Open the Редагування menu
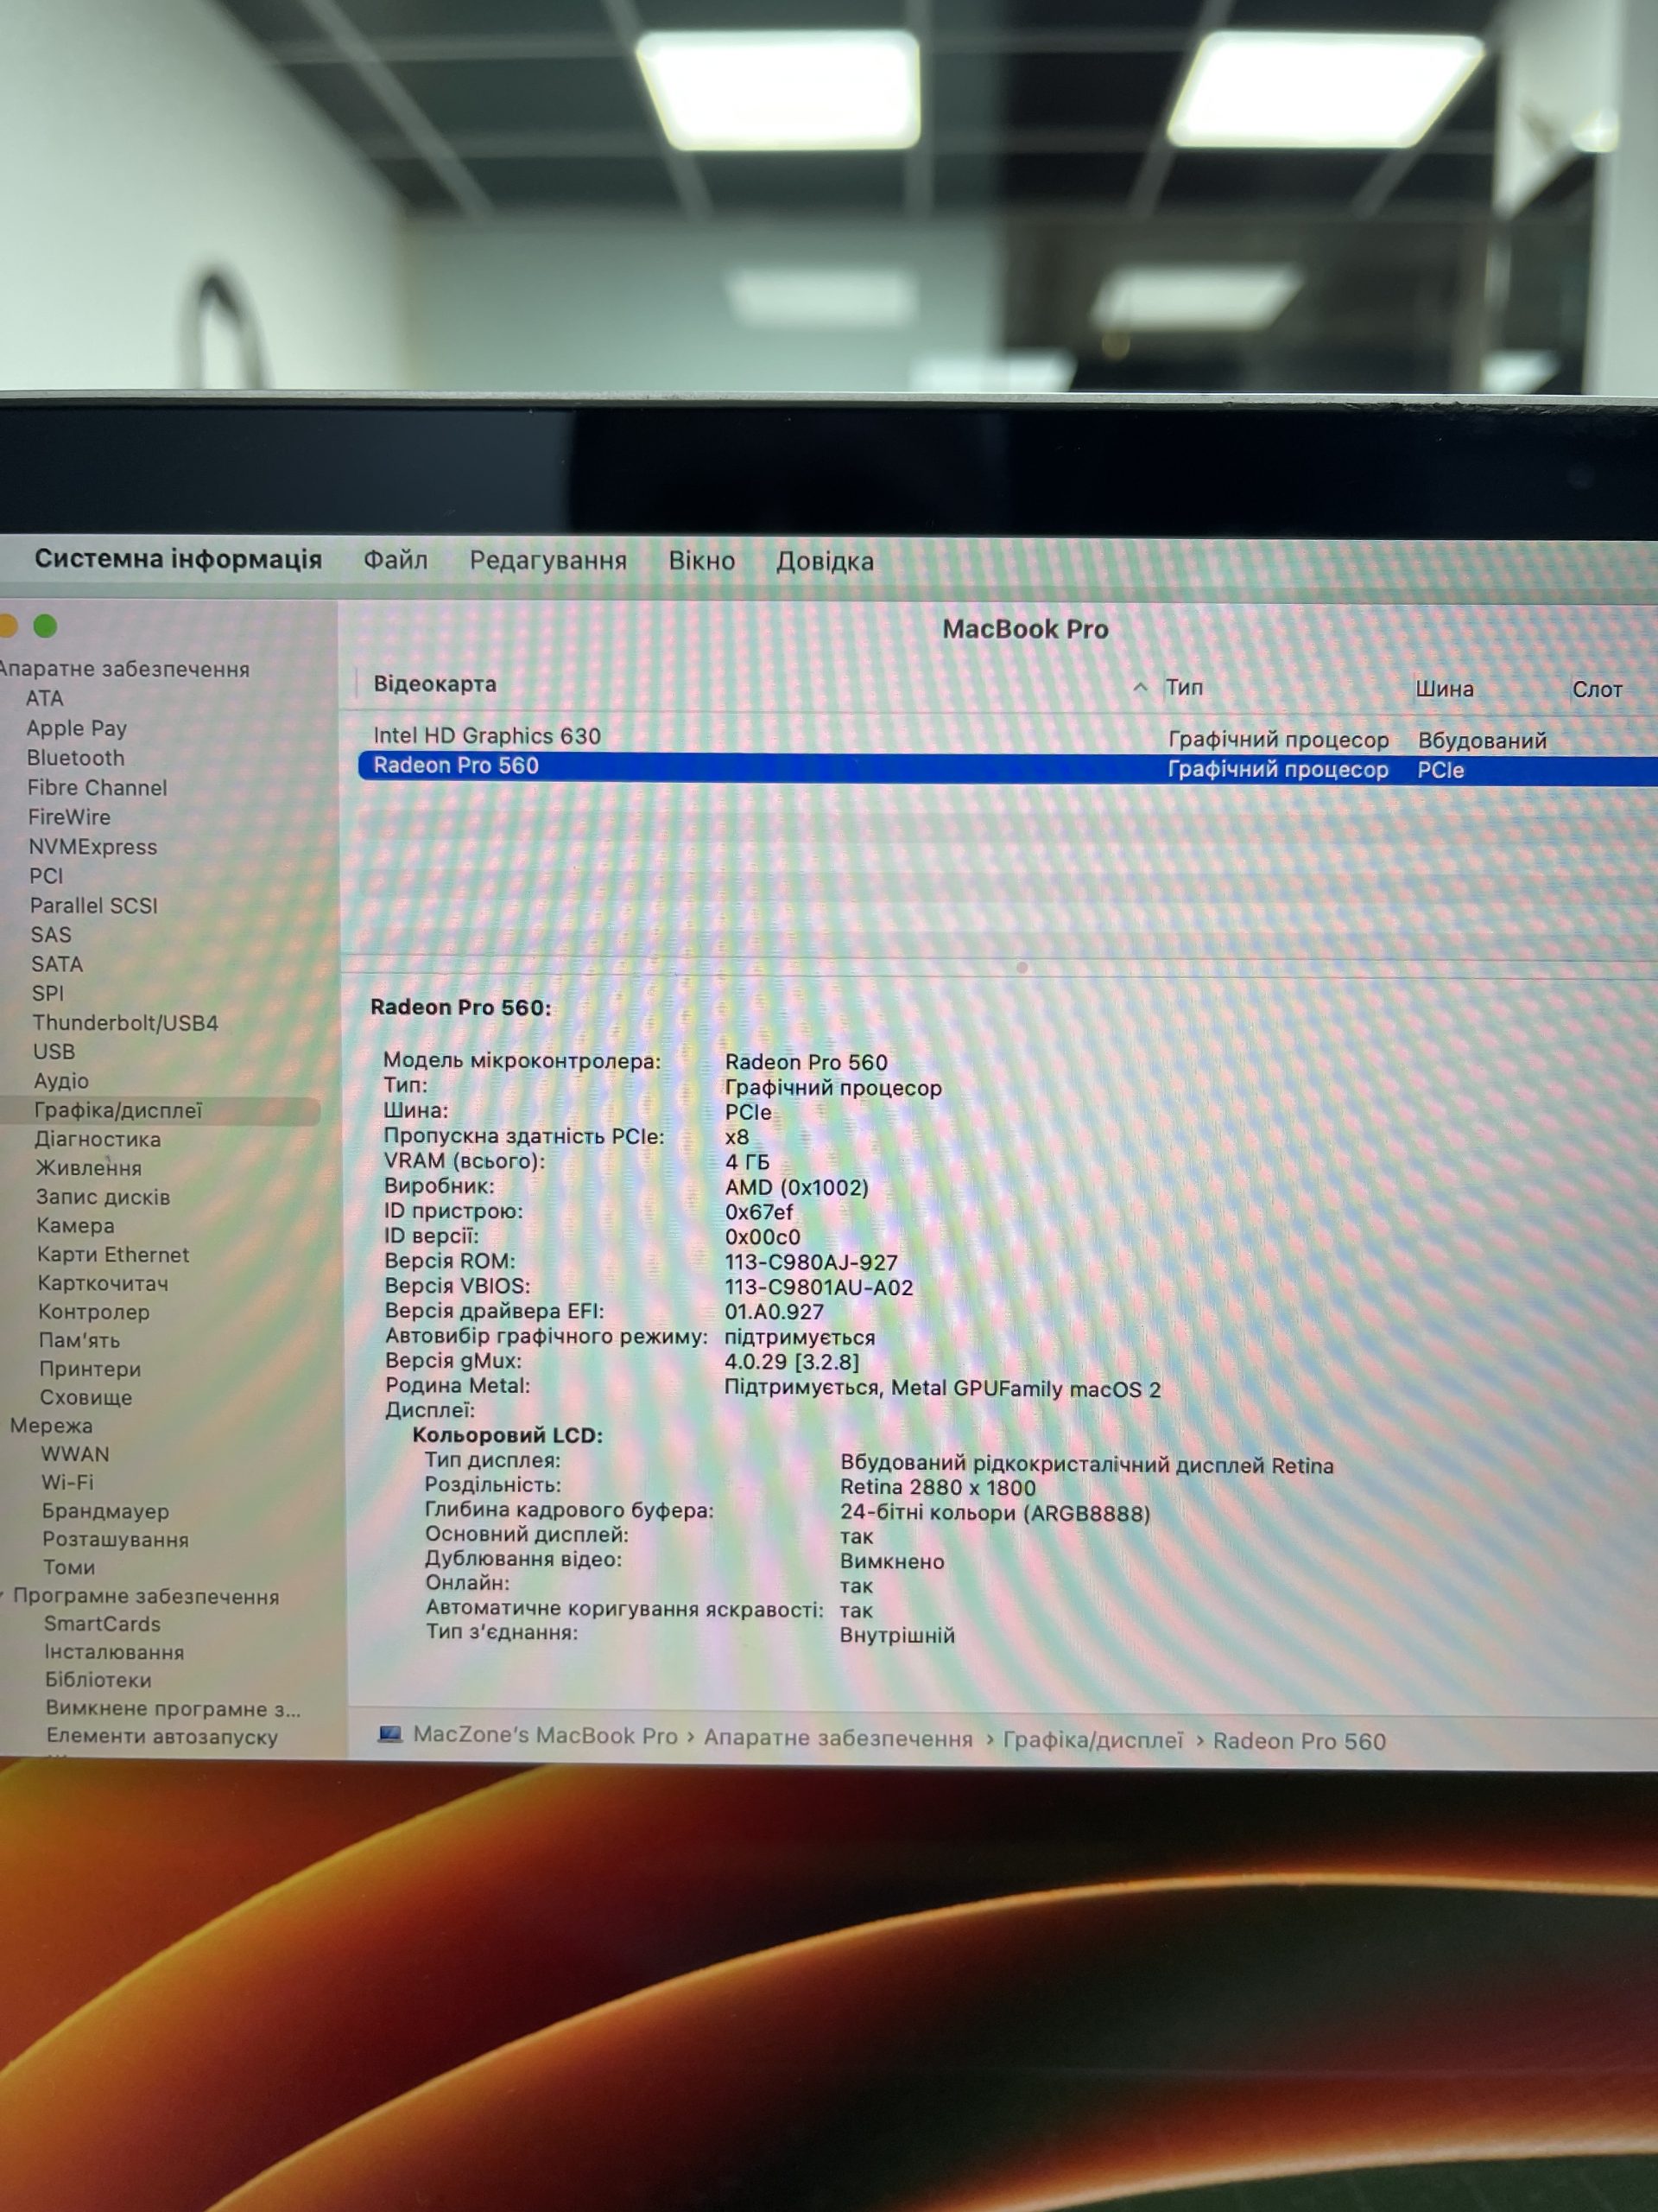The width and height of the screenshot is (1658, 2212). pos(547,560)
